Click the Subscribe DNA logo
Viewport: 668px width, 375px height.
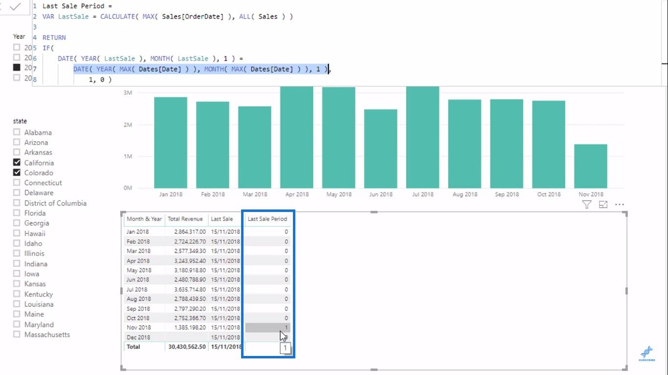tap(646, 354)
